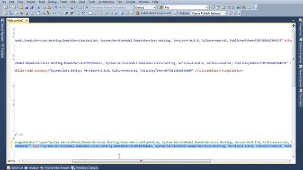The image size is (303, 170).
Task: Undo the last edit with Undo icon
Action: coord(56,8)
